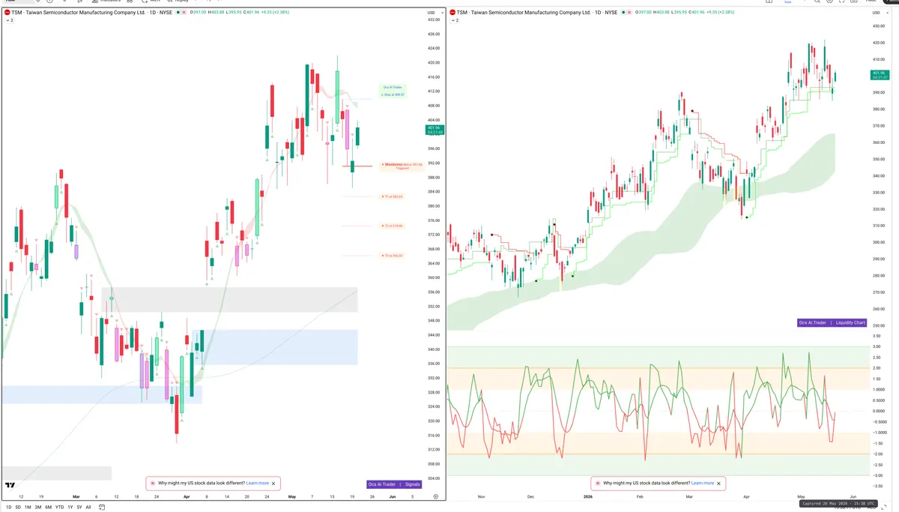Viewport: 899px width, 512px height.
Task: Click the 250.00 tick on the right price axis
Action: (x=878, y=325)
